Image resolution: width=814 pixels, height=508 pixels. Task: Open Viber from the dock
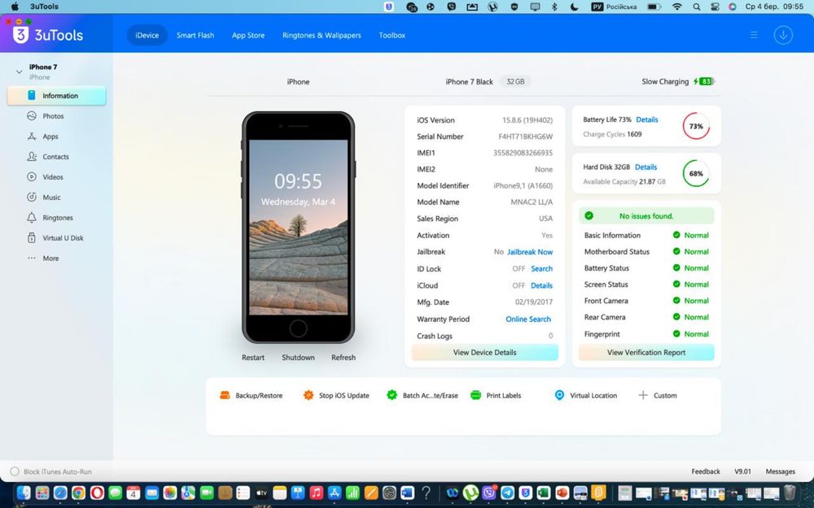489,493
